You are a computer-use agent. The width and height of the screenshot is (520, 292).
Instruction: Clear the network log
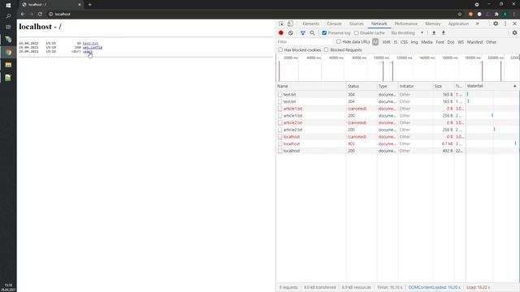[291, 32]
